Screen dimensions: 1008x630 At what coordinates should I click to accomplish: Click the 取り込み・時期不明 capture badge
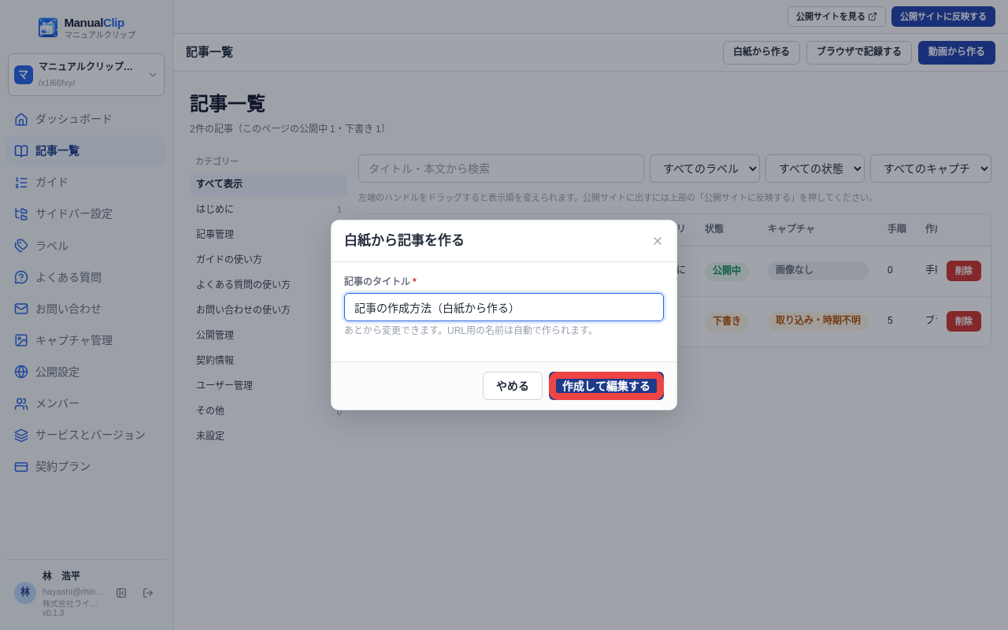[x=818, y=321]
